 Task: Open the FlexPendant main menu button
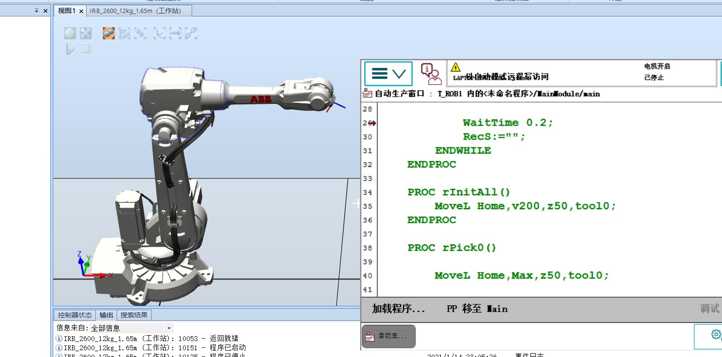pos(389,74)
